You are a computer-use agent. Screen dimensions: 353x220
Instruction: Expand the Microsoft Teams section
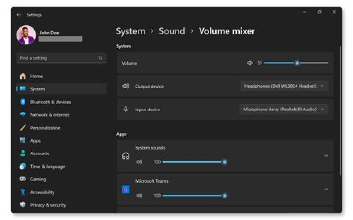tap(326, 189)
